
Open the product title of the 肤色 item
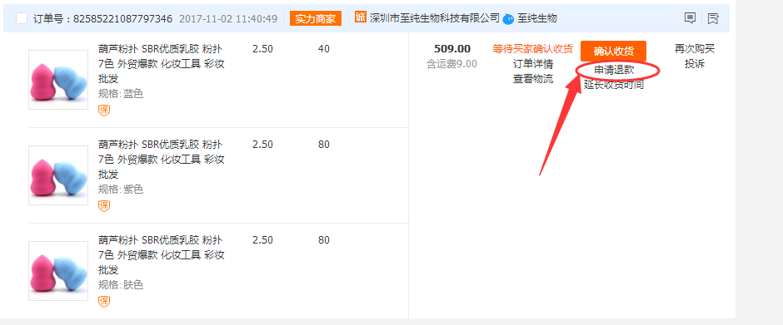point(162,255)
